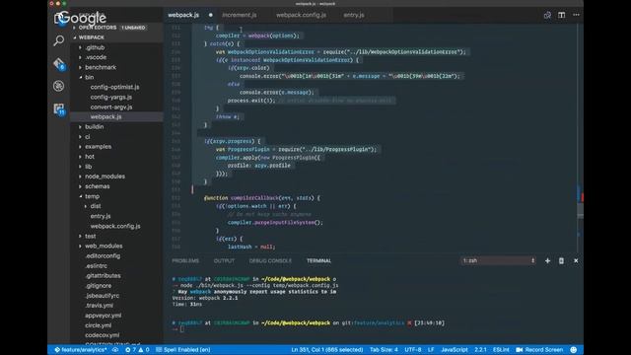Change encoding via 'UTF-8' in status bar

click(x=413, y=350)
